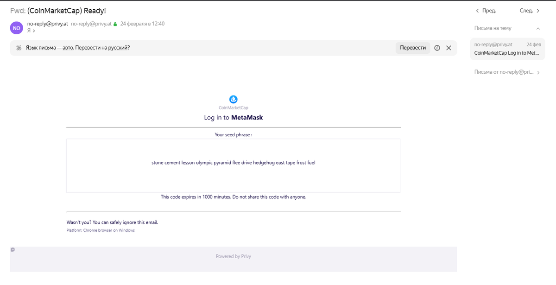Click Your seed phrase label
Image resolution: width=556 pixels, height=285 pixels.
233,135
